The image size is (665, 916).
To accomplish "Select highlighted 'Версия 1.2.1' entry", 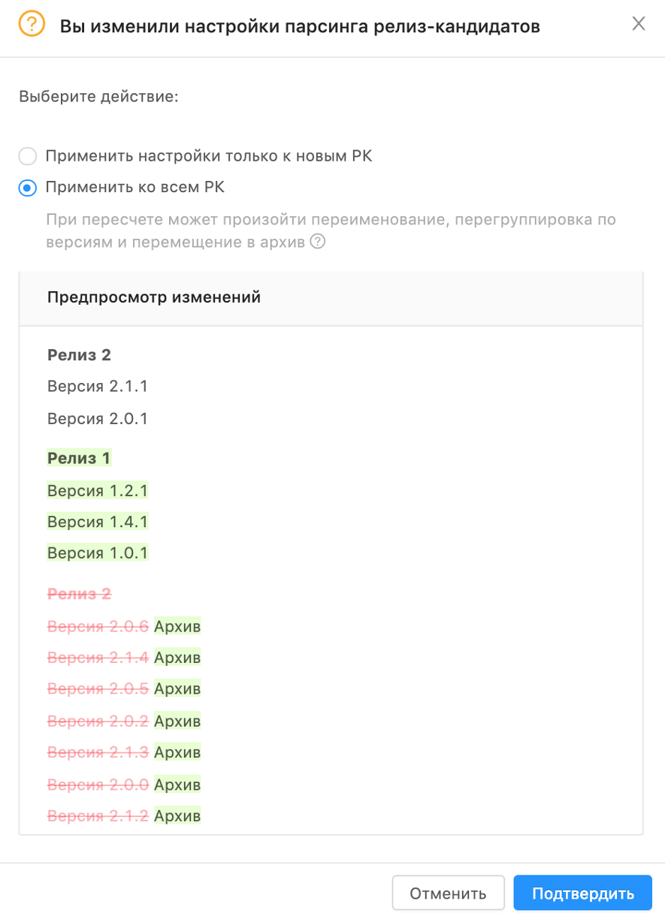I will [98, 490].
